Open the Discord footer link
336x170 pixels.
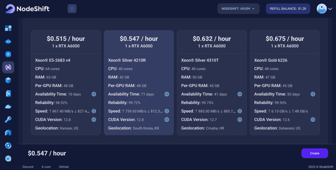pyautogui.click(x=28, y=167)
